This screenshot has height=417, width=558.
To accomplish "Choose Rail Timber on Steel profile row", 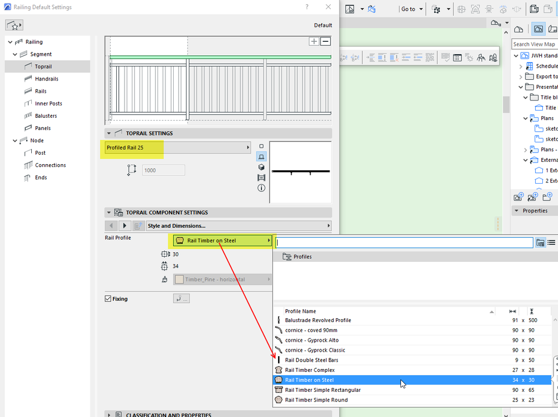I will point(412,380).
